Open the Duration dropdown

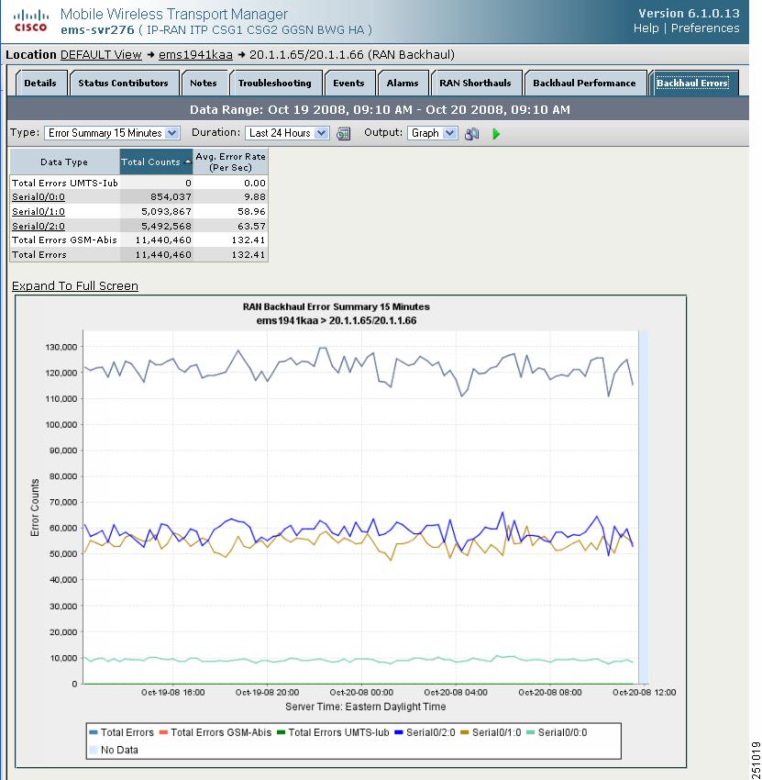[x=287, y=133]
